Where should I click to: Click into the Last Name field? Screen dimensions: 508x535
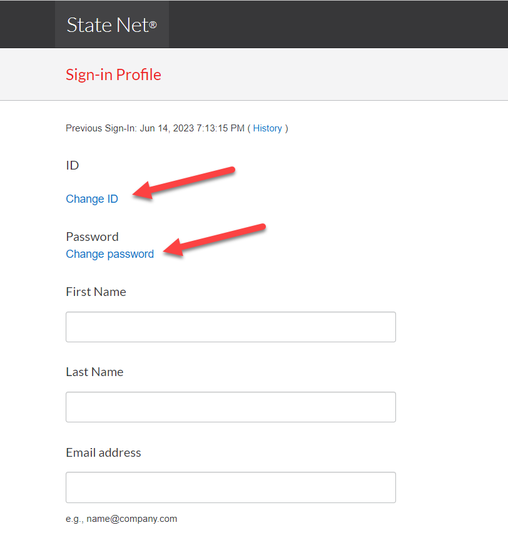(230, 407)
